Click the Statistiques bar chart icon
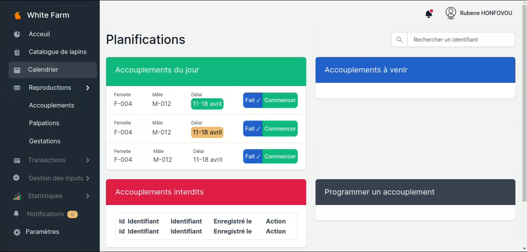The width and height of the screenshot is (527, 252). click(x=17, y=197)
